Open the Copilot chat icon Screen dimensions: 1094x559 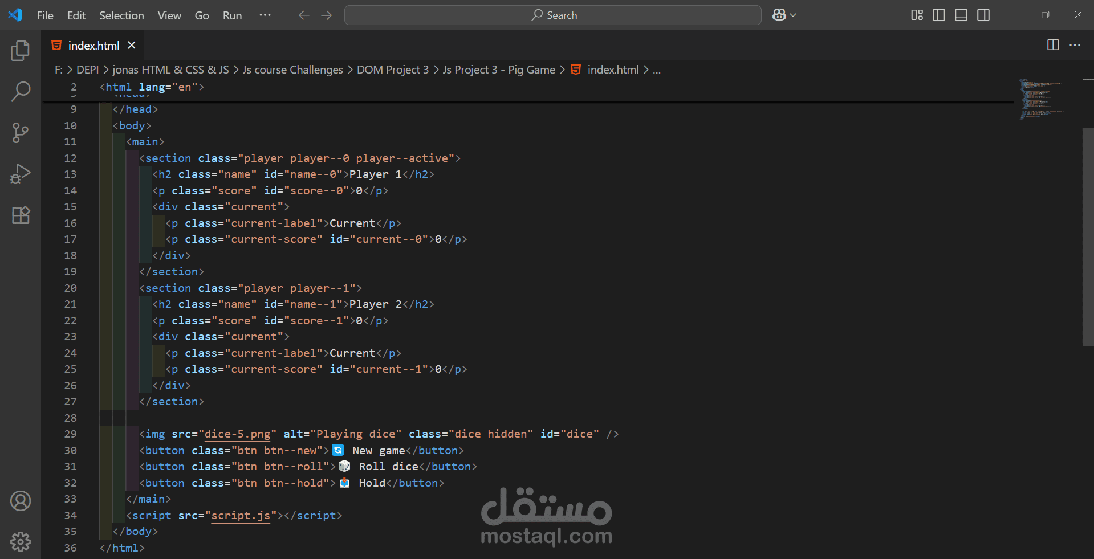coord(779,15)
